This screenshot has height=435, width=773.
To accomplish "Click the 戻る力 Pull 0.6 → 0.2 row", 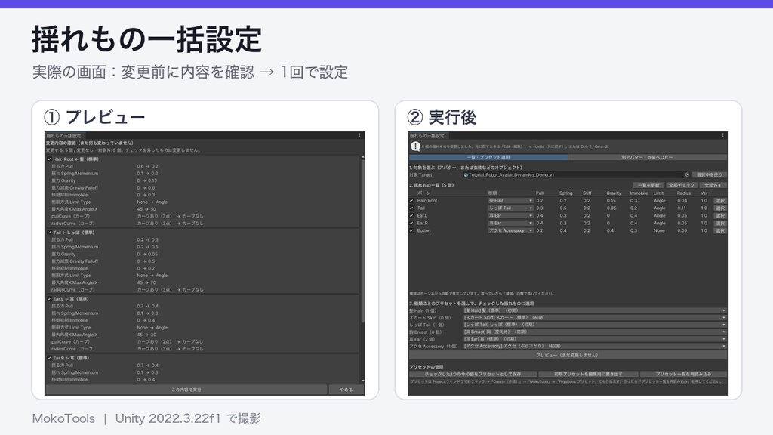I will [x=203, y=166].
